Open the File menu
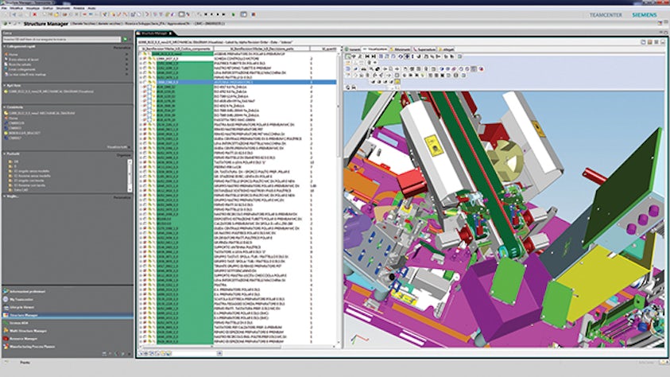The width and height of the screenshot is (670, 377). pyautogui.click(x=4, y=8)
